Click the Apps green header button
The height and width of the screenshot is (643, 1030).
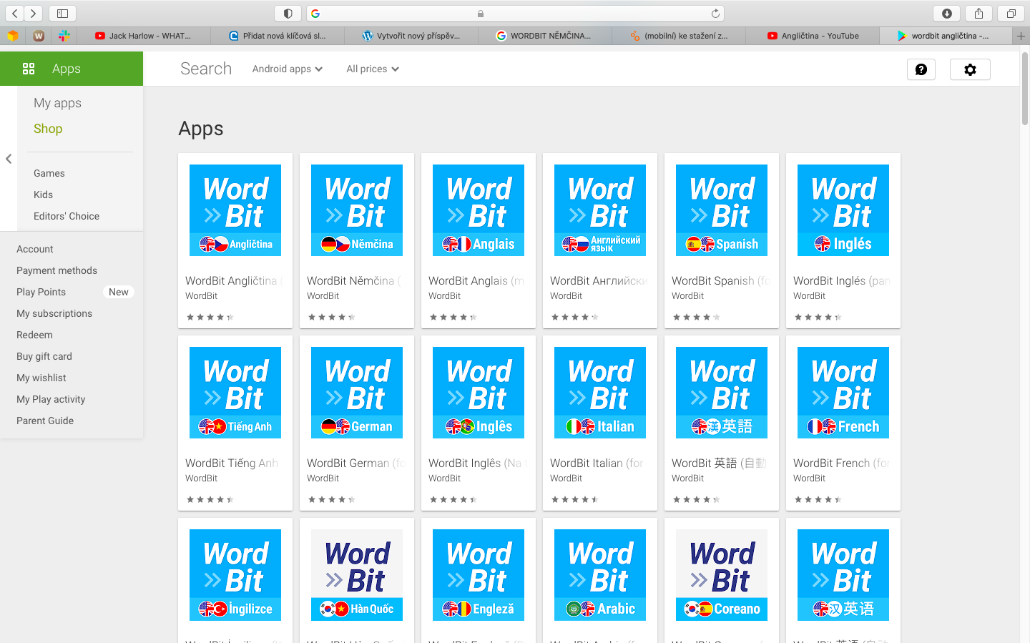click(72, 69)
